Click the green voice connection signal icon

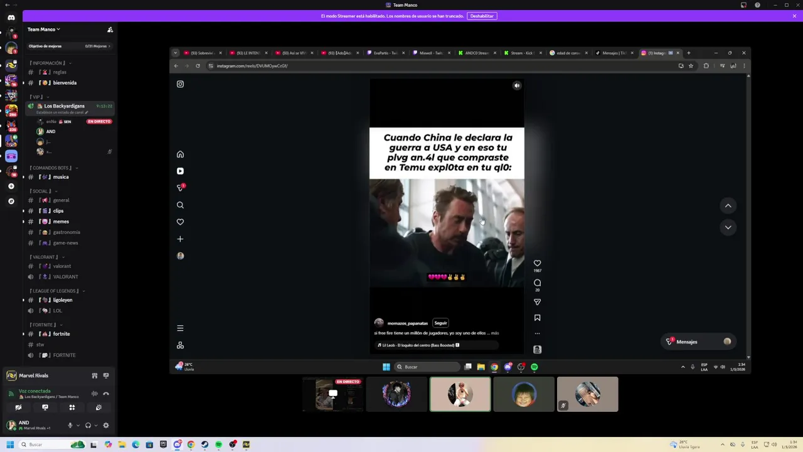[11, 394]
